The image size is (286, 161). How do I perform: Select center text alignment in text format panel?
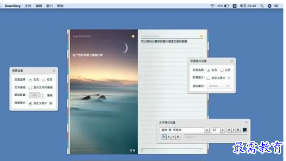pyautogui.click(x=169, y=137)
